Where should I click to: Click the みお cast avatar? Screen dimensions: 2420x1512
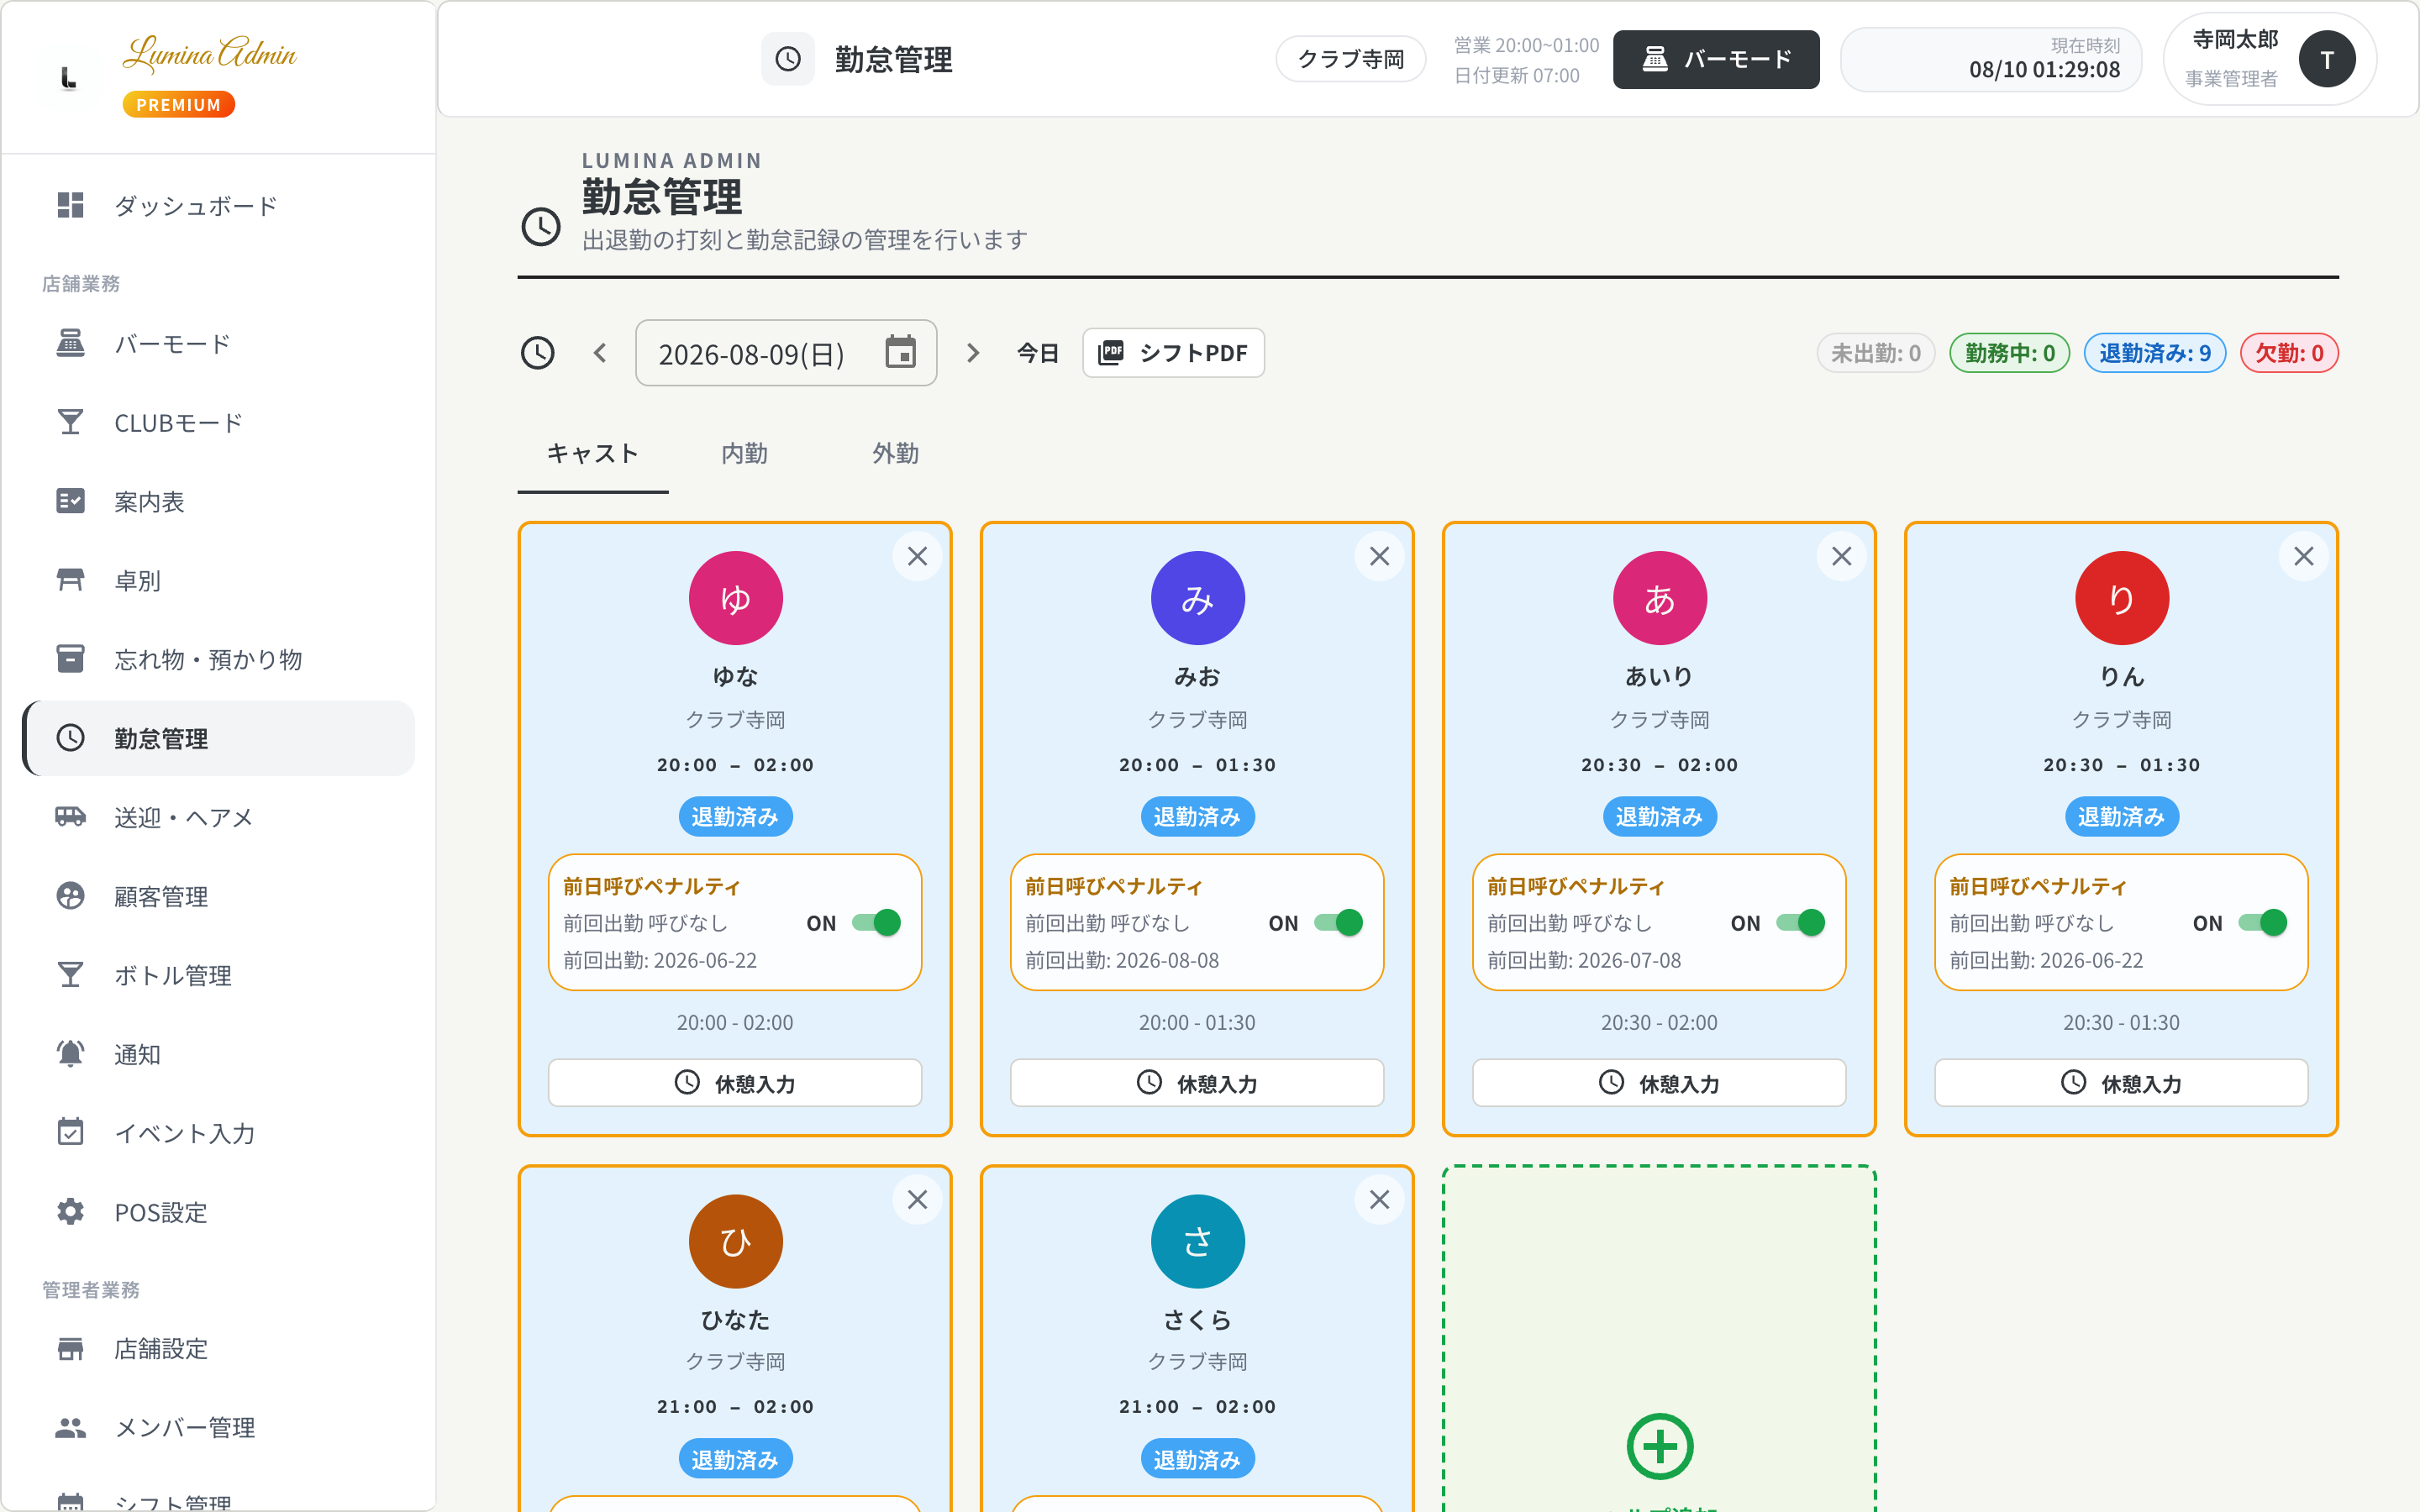pos(1197,598)
